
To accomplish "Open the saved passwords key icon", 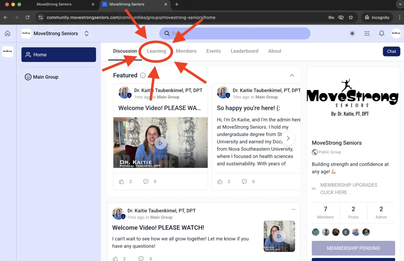I will coord(331,17).
